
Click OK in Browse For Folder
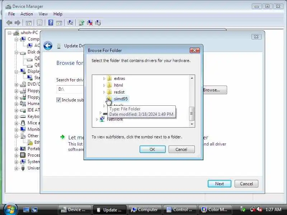pyautogui.click(x=152, y=149)
